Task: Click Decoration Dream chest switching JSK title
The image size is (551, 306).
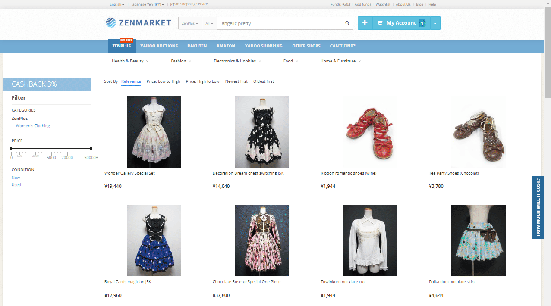Action: click(x=248, y=173)
